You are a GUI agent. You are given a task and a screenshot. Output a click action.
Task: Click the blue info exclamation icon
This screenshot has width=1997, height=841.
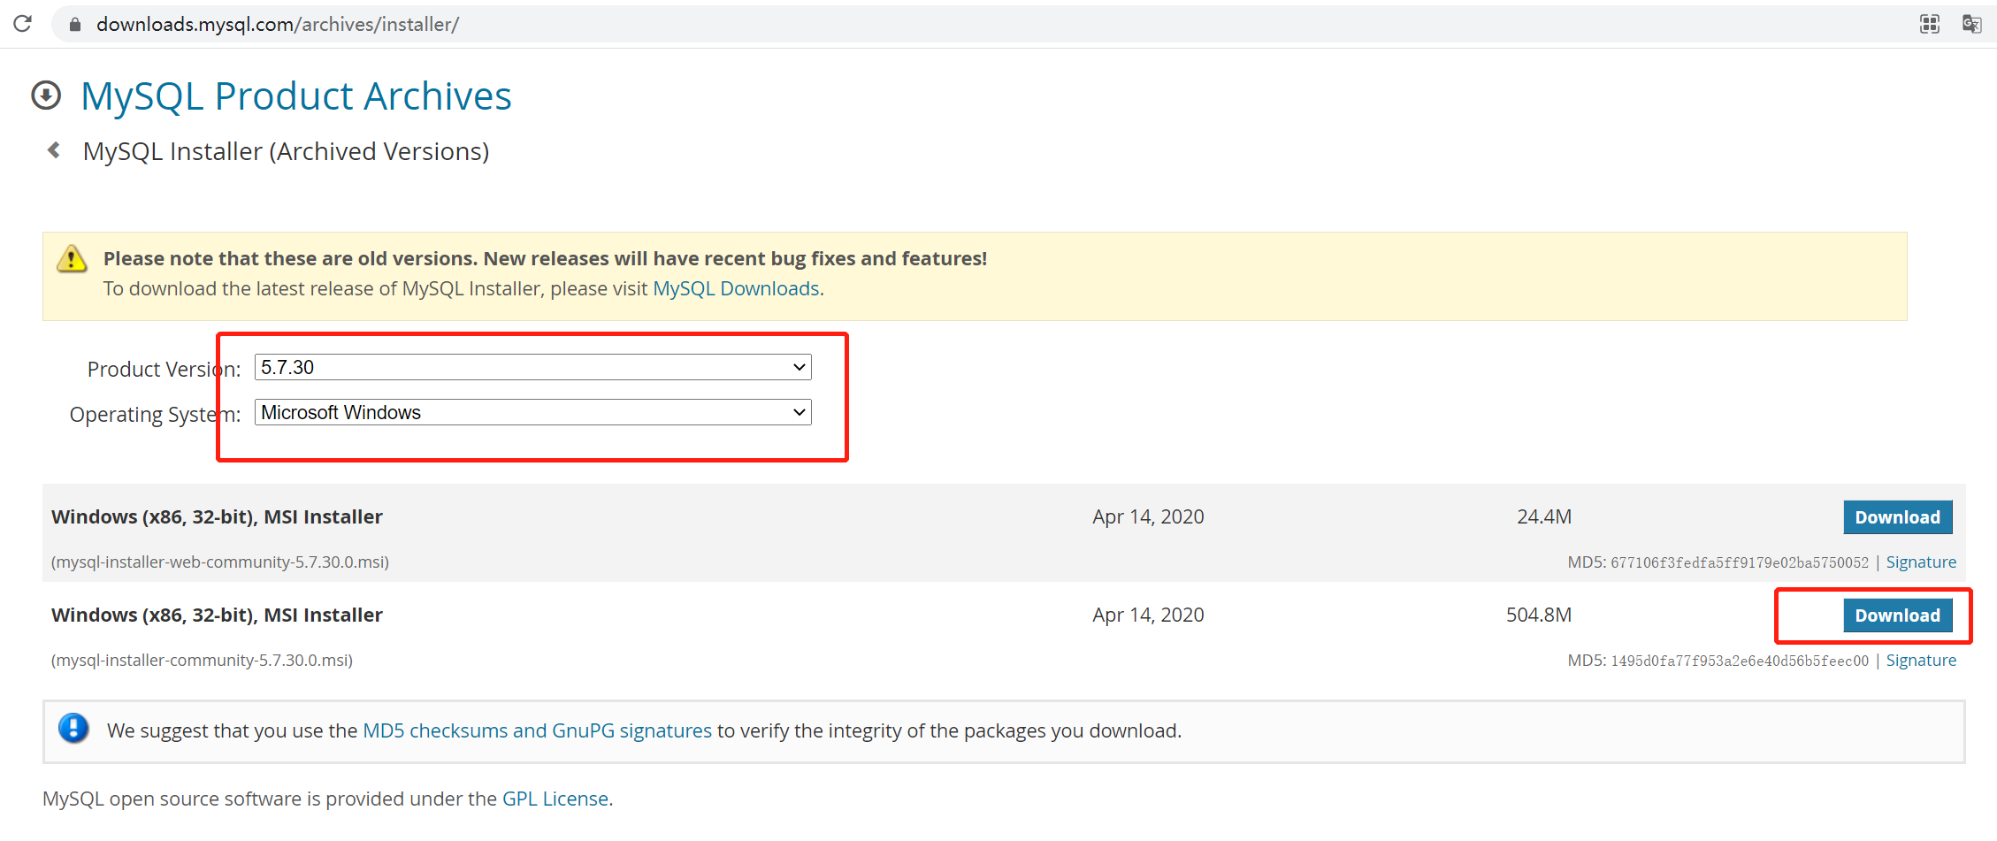(73, 729)
